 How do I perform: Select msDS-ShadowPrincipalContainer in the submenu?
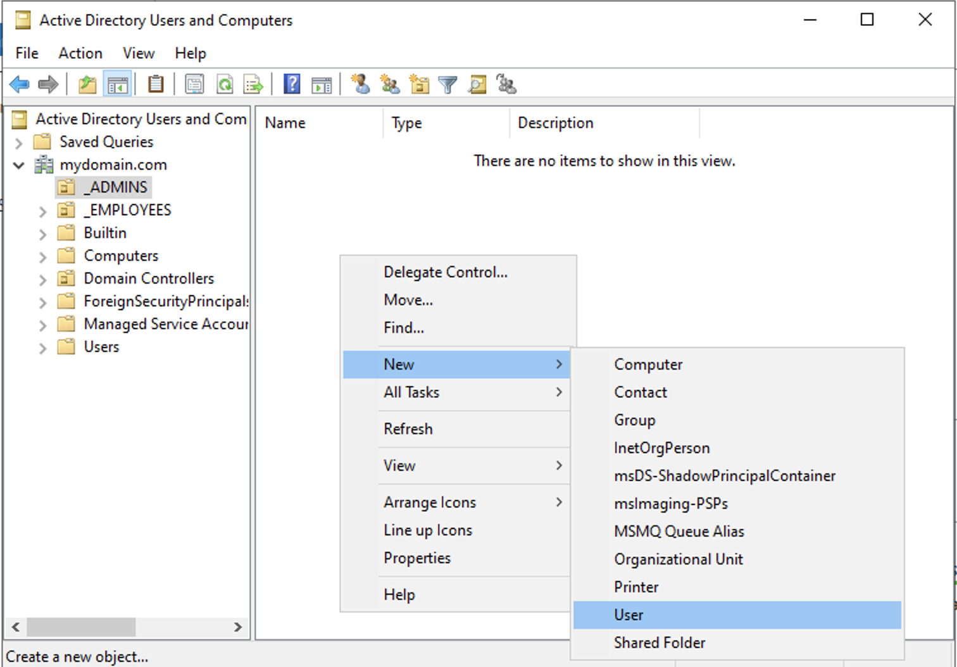(x=737, y=476)
